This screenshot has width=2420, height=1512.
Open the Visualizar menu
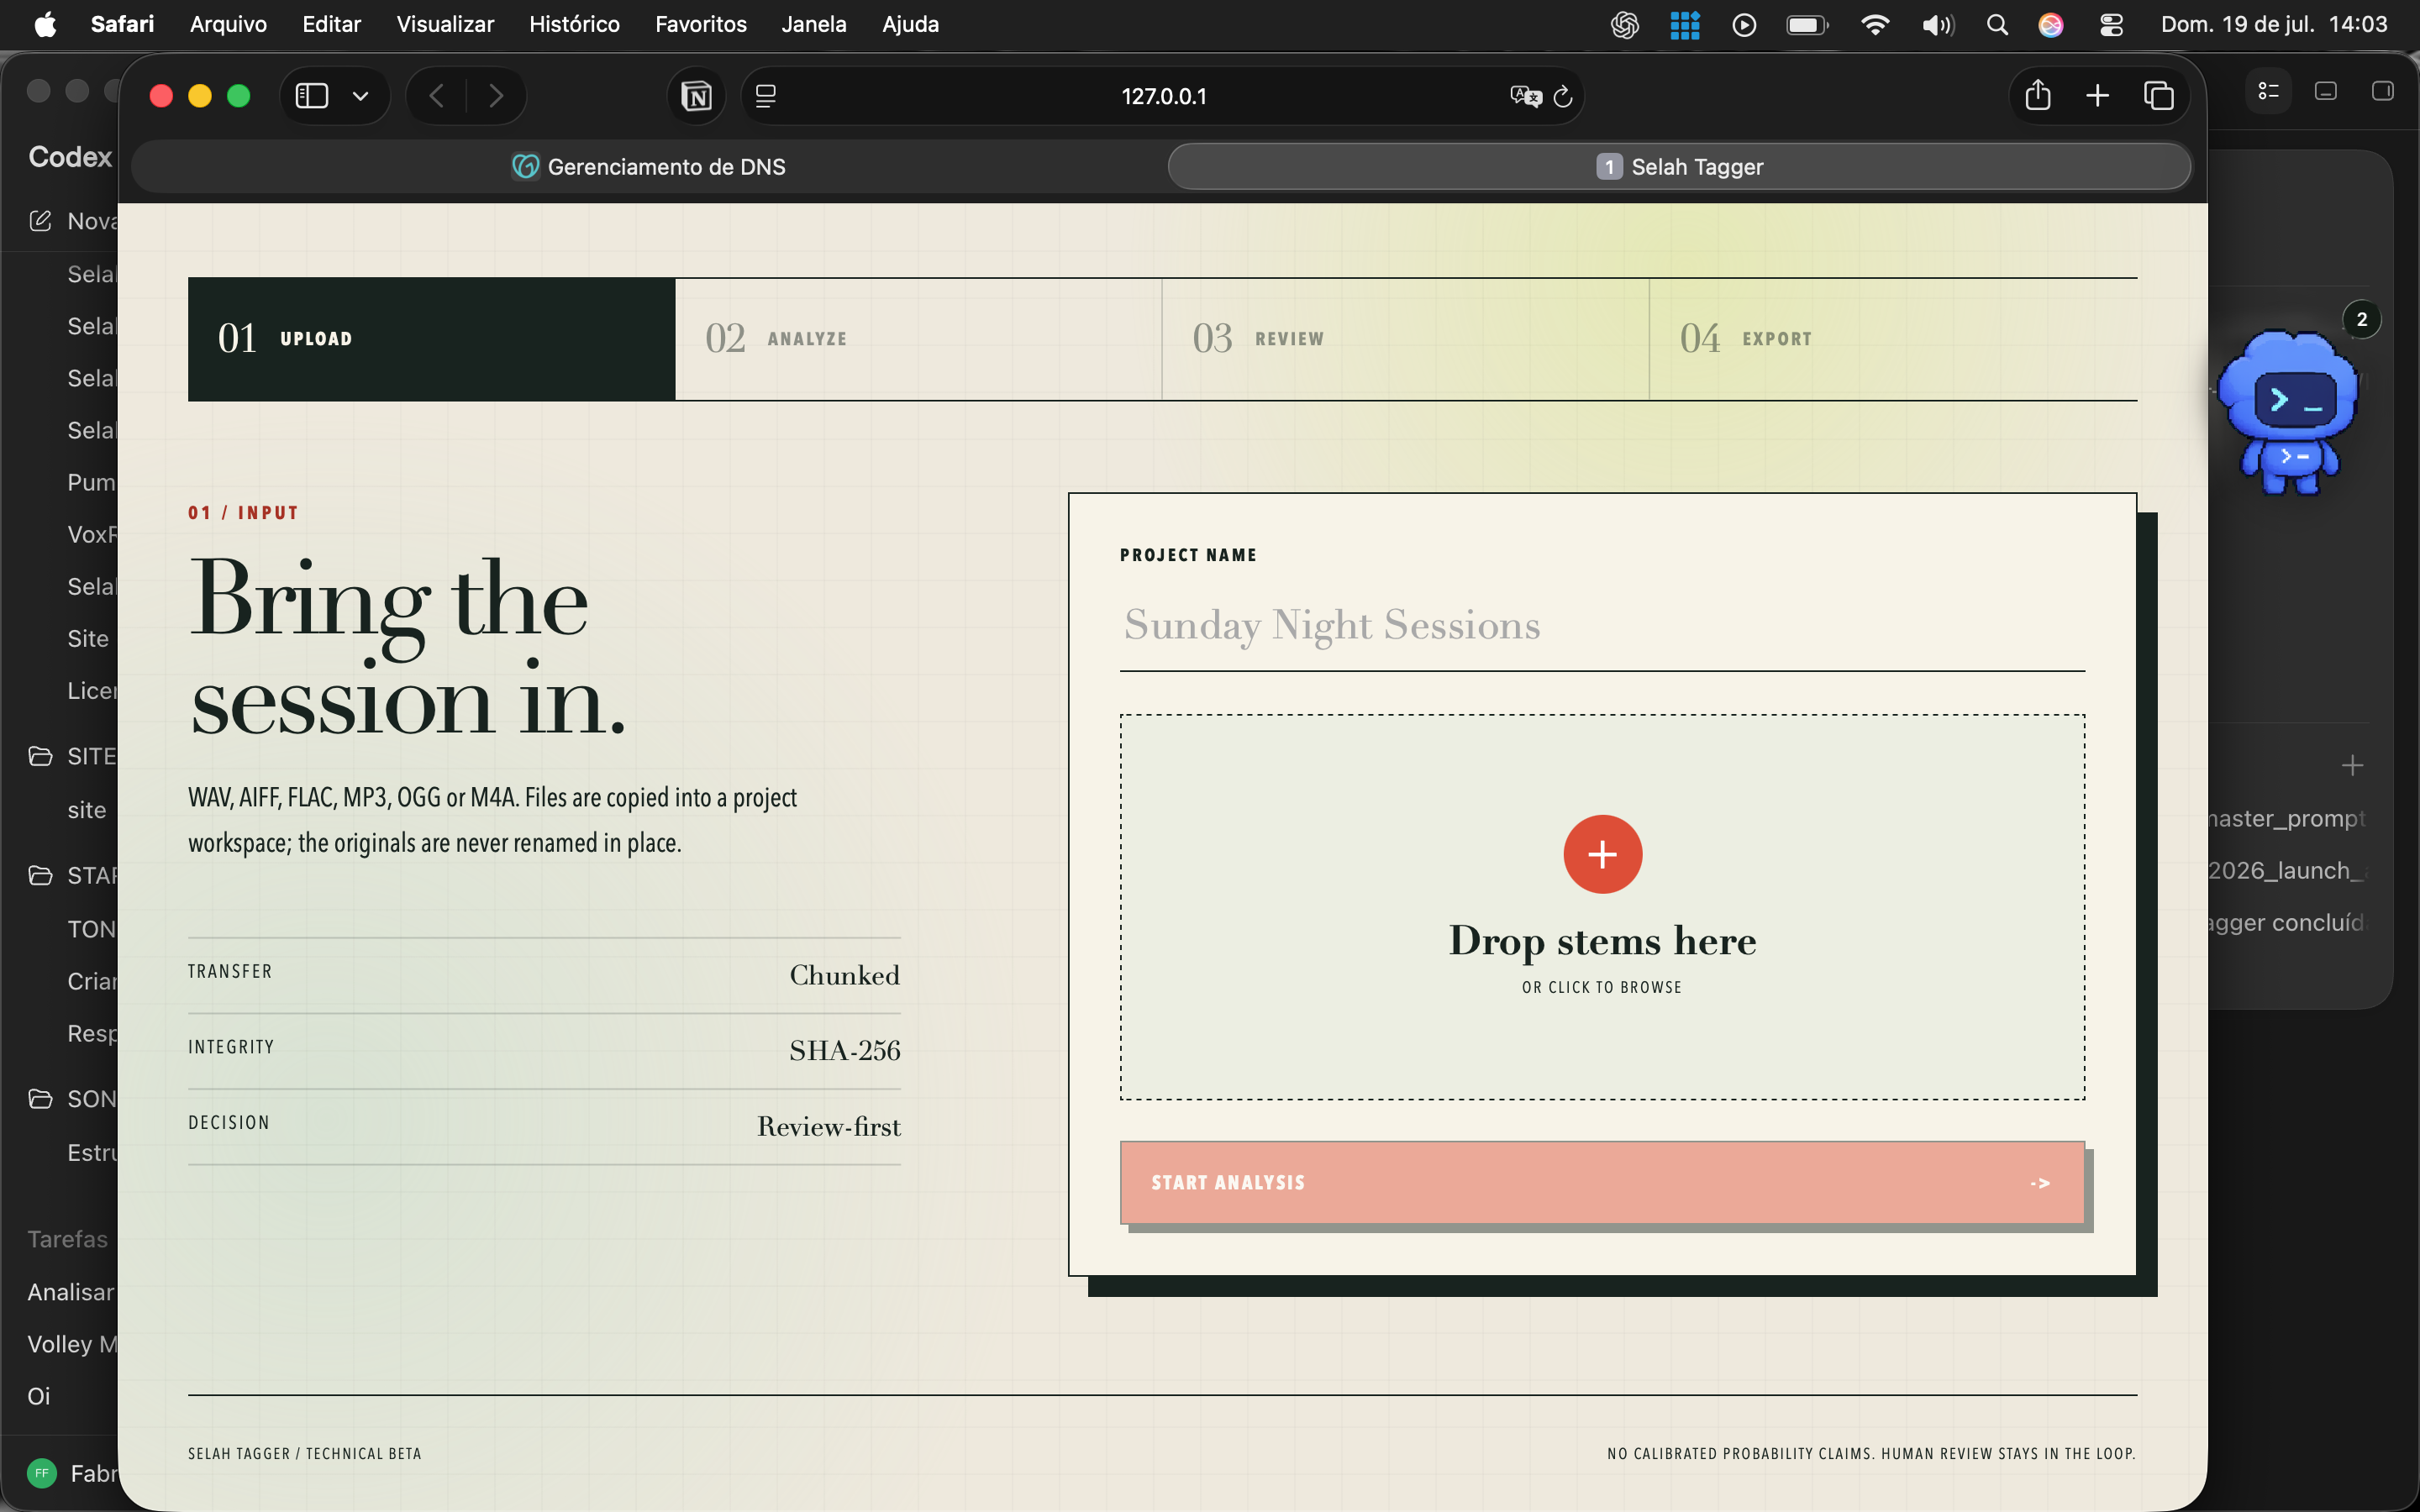(x=445, y=24)
